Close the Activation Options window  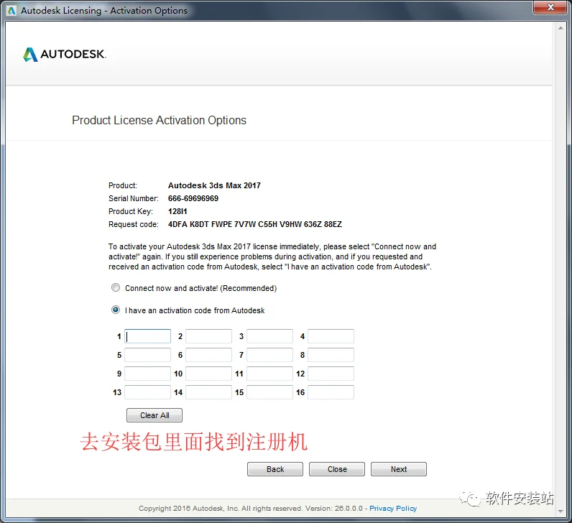[x=550, y=7]
